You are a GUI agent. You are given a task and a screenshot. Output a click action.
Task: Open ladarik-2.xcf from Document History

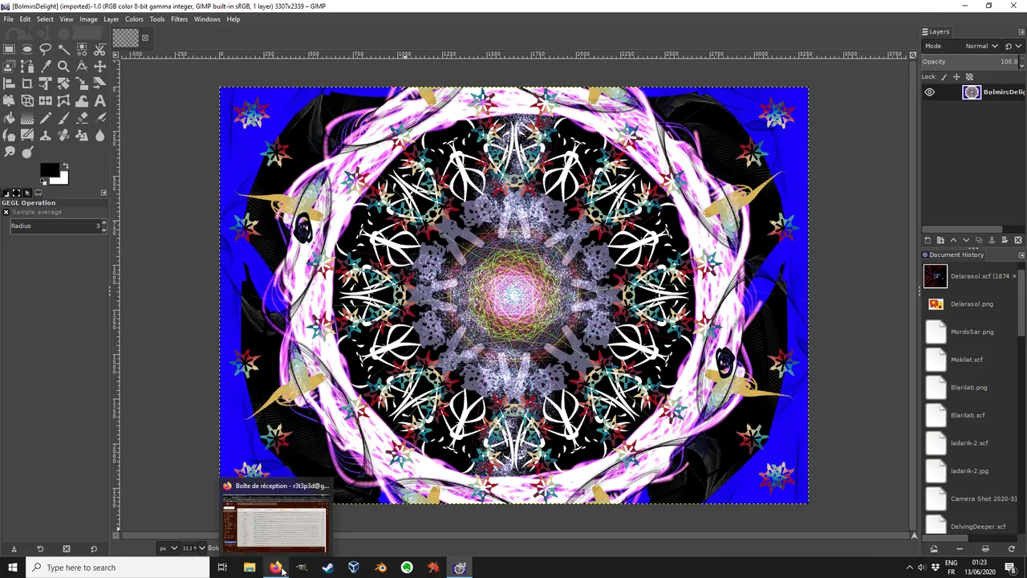coord(971,443)
